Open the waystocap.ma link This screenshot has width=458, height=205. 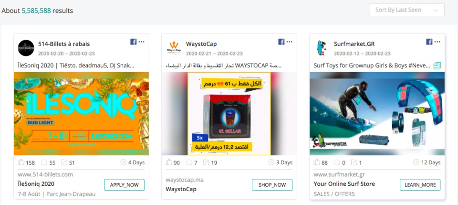pos(185,180)
